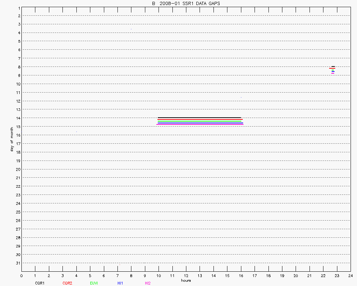Click the day 8 label on the y-axis

click(x=19, y=67)
